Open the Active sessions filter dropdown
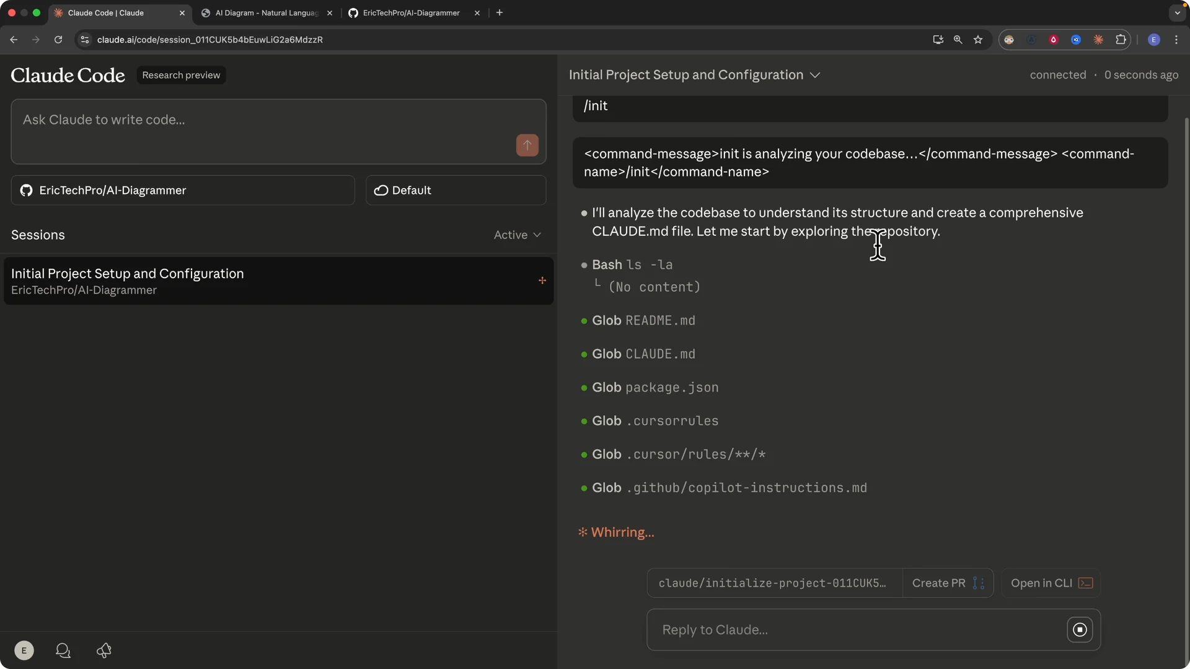 point(518,235)
